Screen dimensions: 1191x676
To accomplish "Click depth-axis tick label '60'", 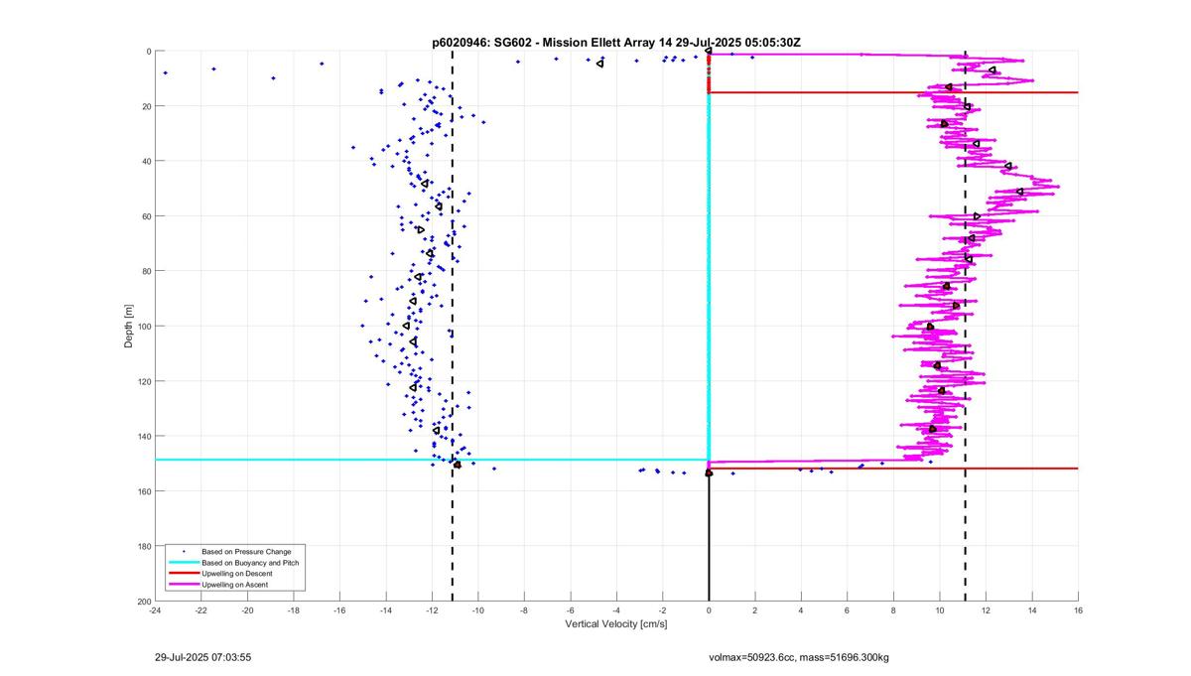I will [x=146, y=216].
